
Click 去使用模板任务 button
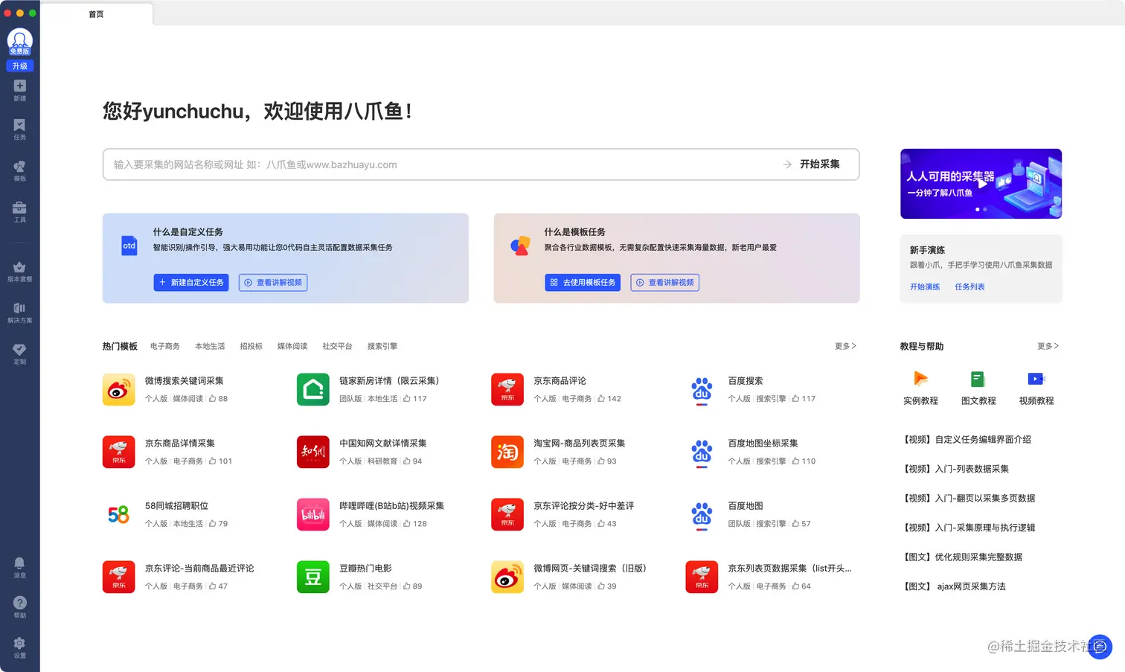pos(583,282)
